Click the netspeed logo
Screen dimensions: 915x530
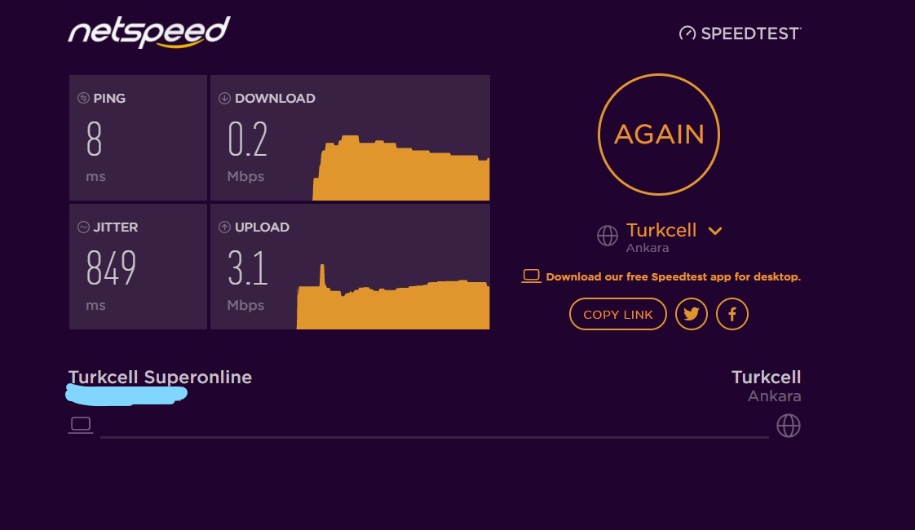pos(149,33)
